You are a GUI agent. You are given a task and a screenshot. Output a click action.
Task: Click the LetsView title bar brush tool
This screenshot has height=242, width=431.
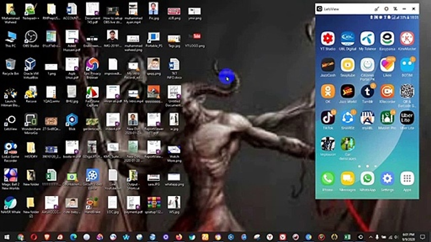click(377, 9)
